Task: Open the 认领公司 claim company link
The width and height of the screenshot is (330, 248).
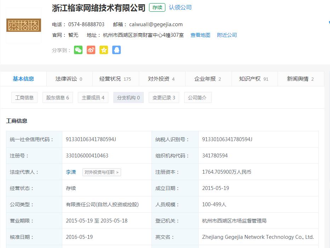Action: (180, 7)
